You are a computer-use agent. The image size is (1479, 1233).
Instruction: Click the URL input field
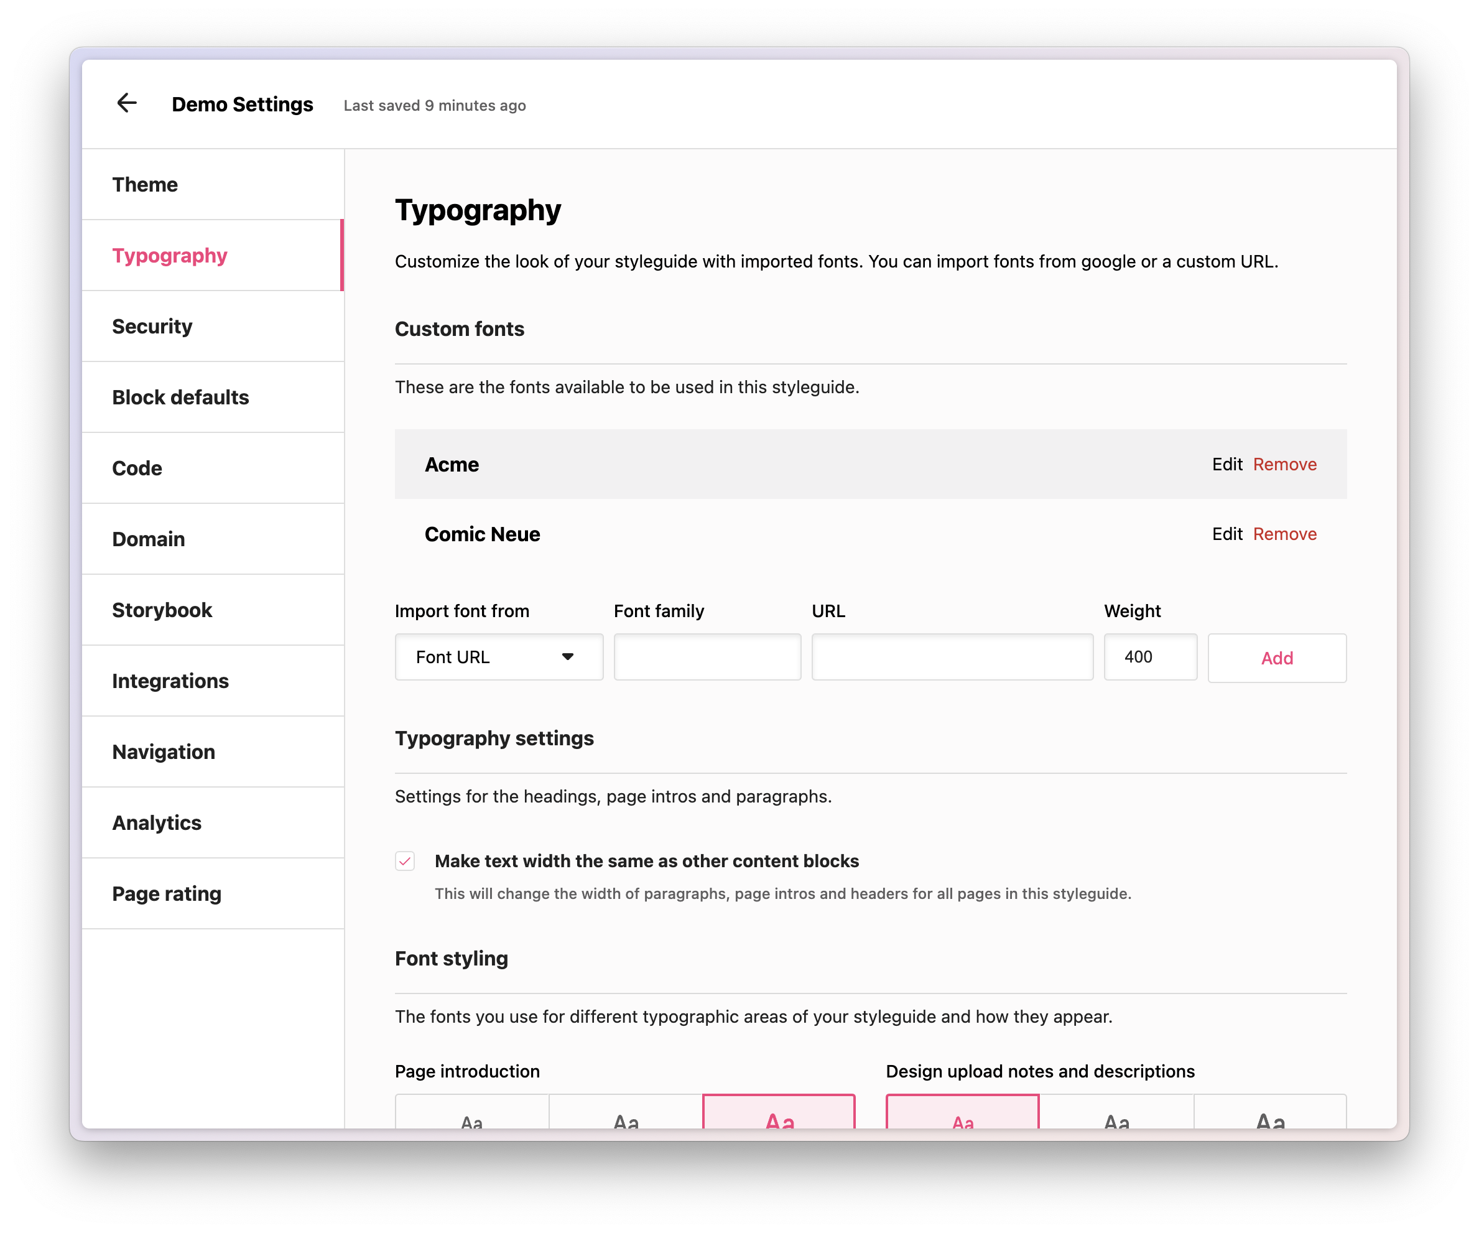tap(952, 658)
